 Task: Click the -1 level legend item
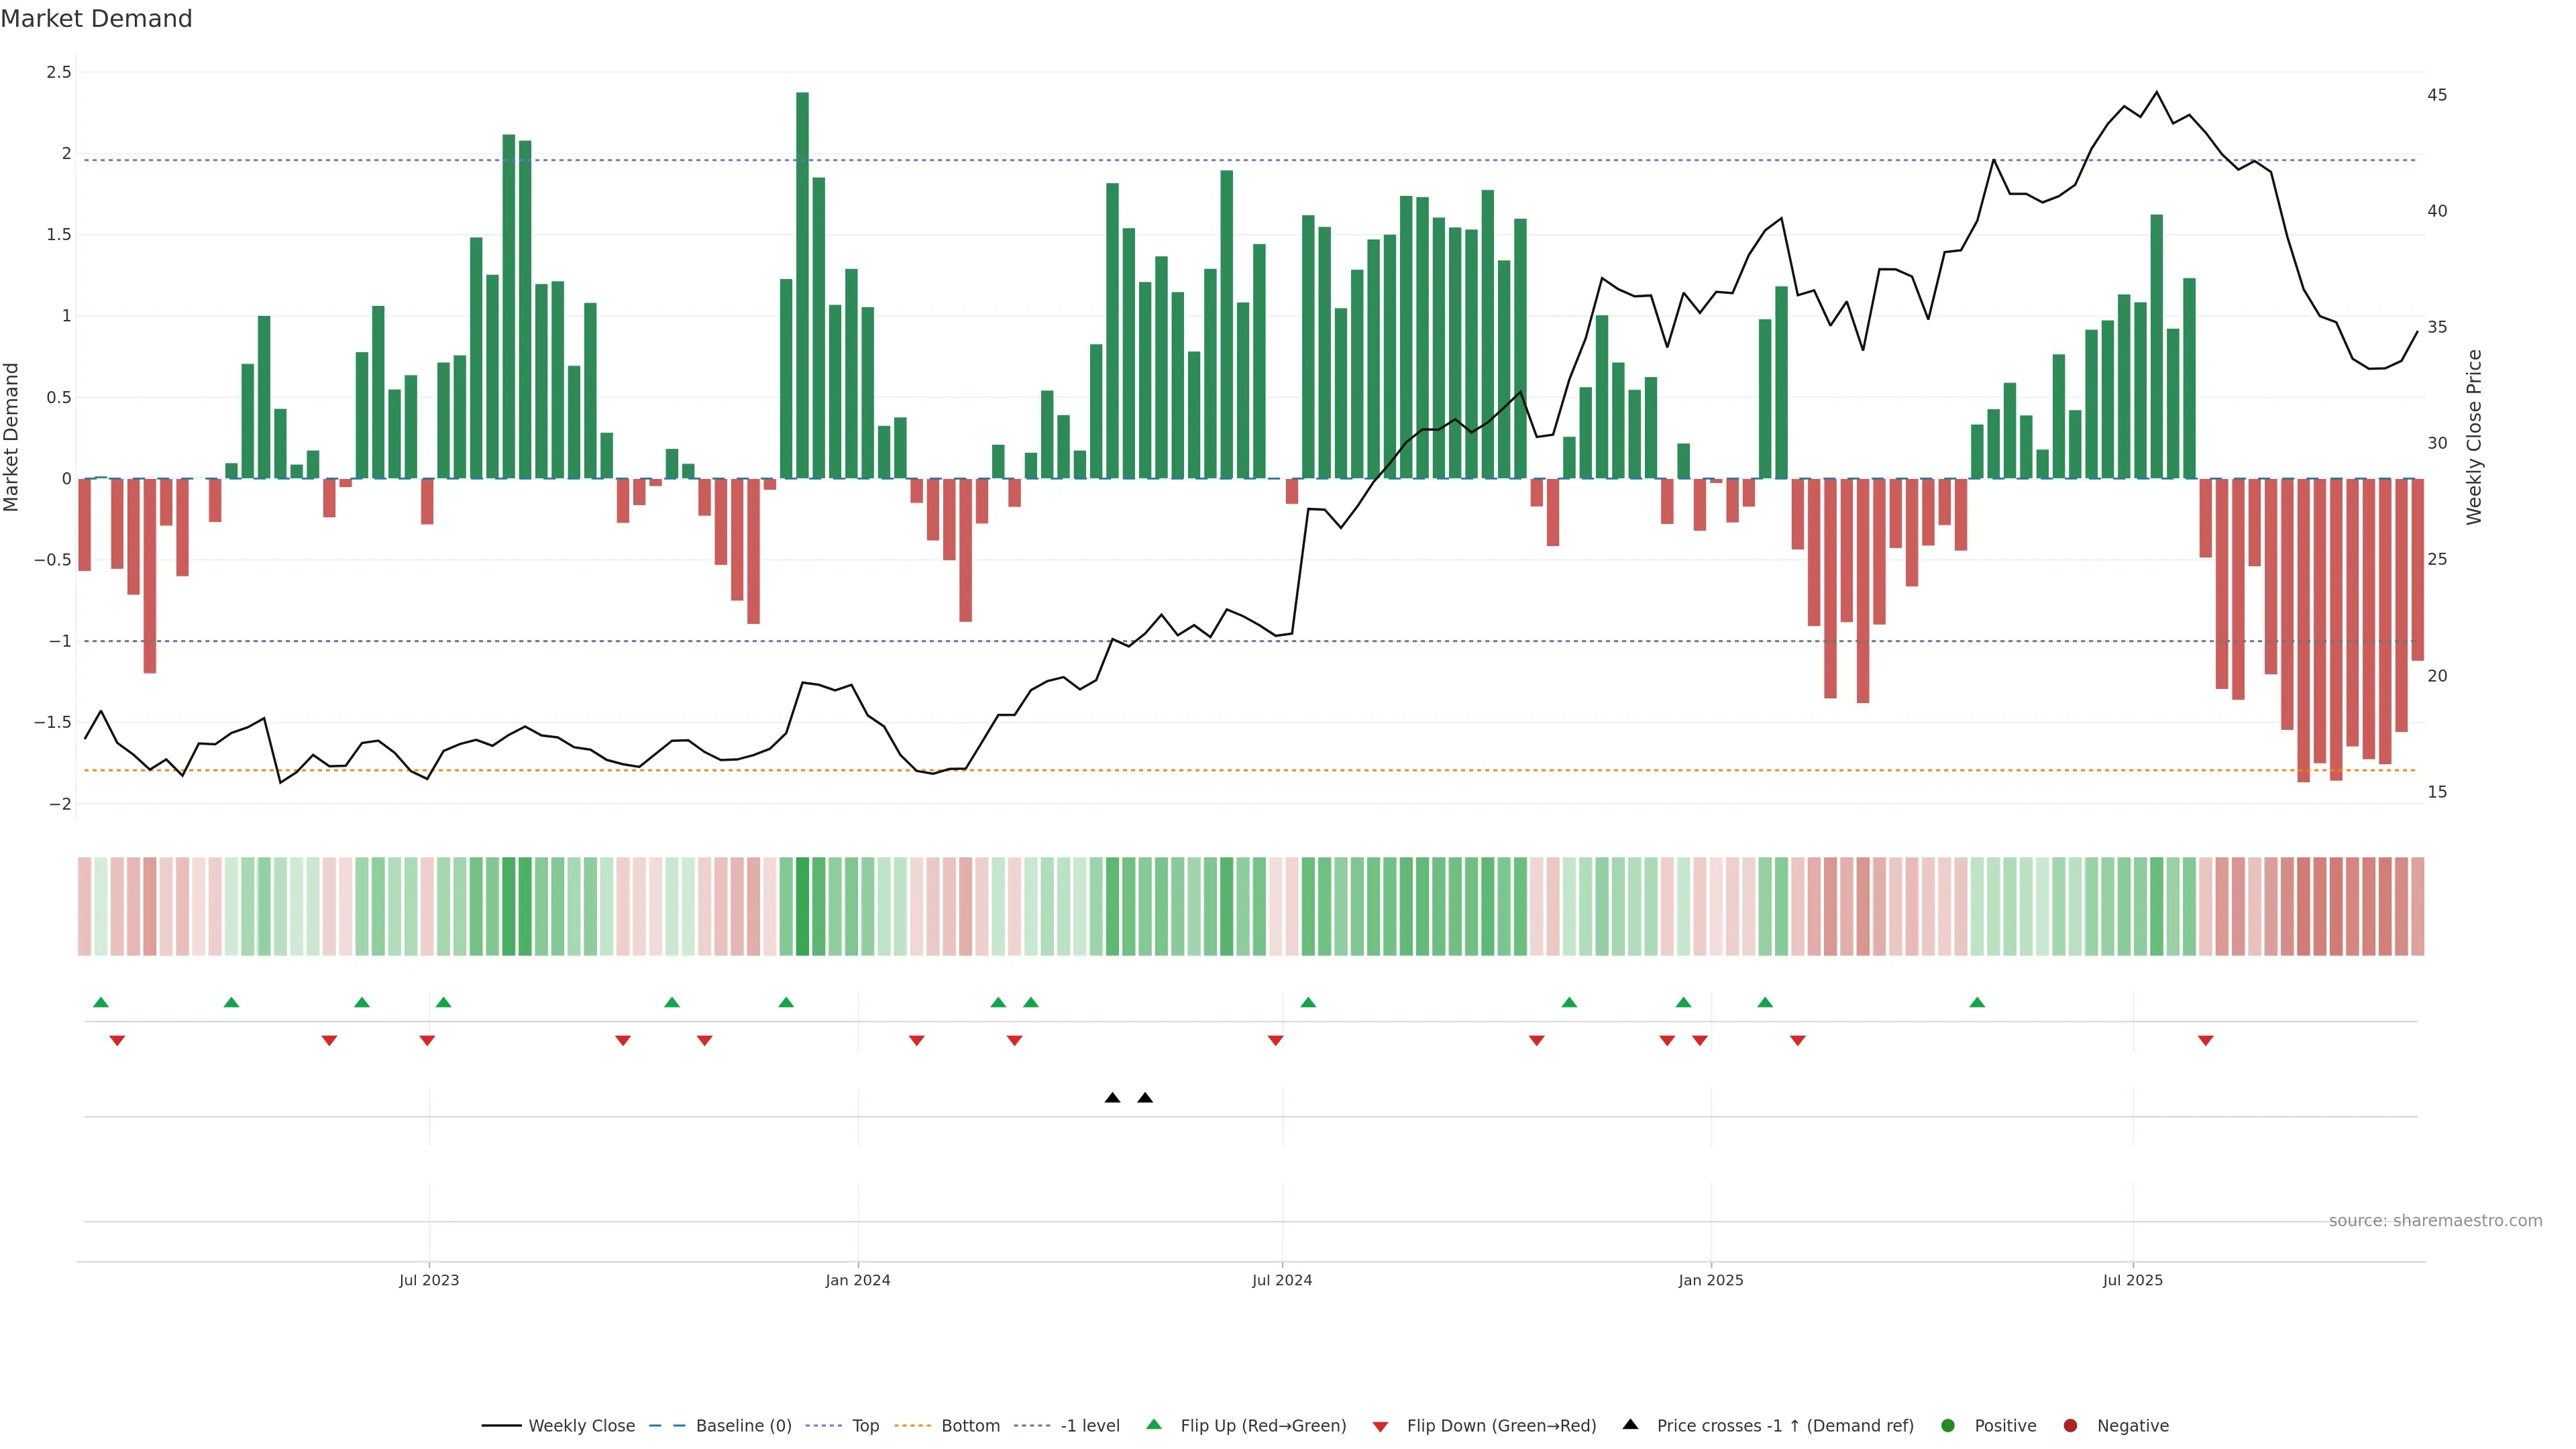[x=1089, y=1426]
